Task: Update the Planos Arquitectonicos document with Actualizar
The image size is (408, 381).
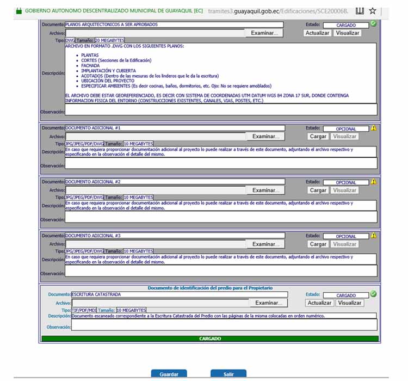Action: click(x=317, y=33)
